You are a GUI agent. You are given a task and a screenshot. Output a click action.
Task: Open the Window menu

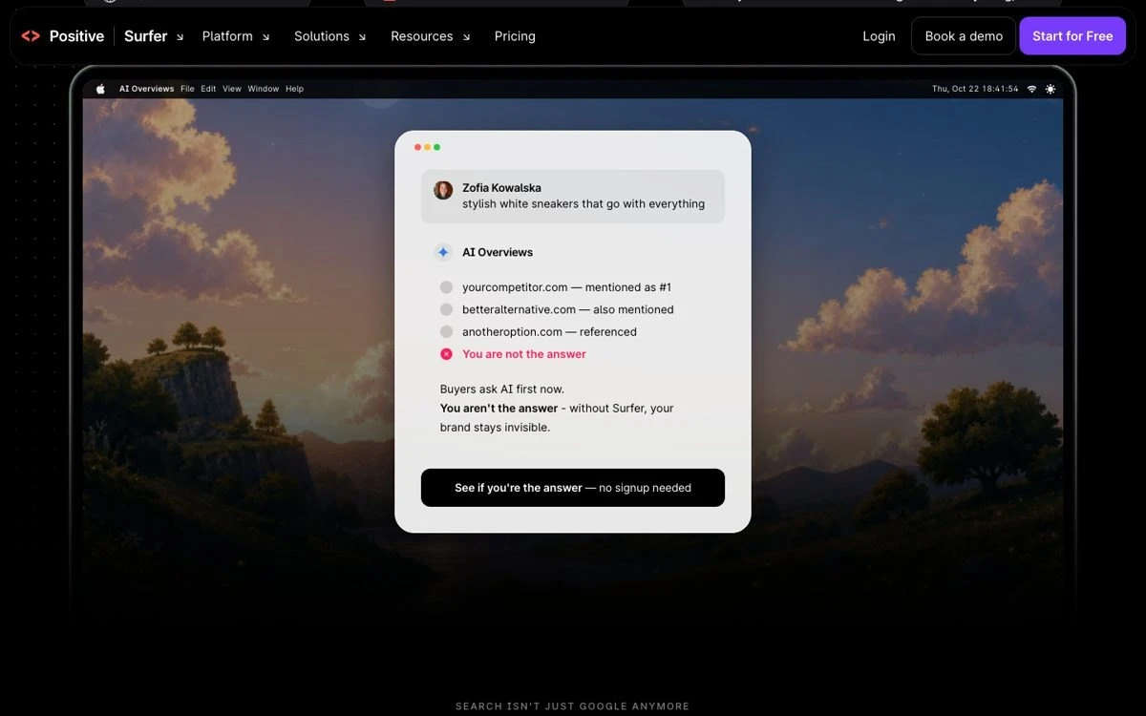[264, 89]
